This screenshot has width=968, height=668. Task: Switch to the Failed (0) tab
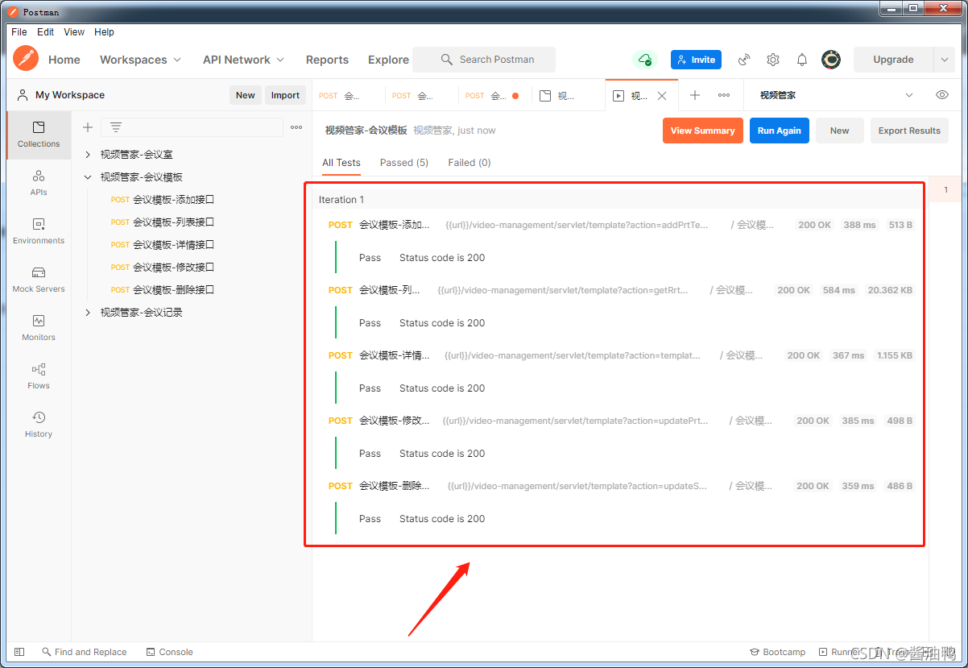click(x=470, y=163)
